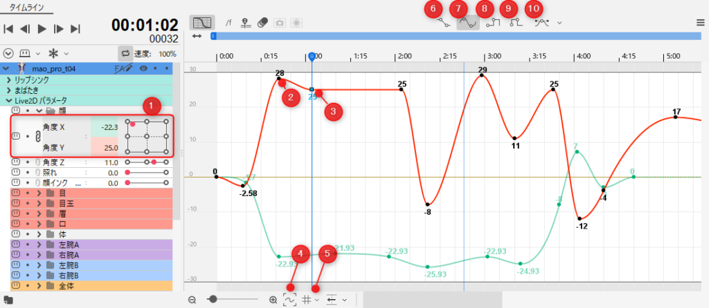Toggle visibility eye on mao_pro_t04 track
Image resolution: width=709 pixels, height=308 pixels.
click(x=144, y=68)
